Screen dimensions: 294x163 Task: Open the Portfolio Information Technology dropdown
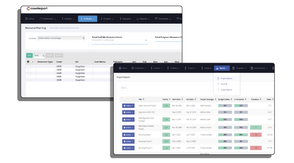(x=61, y=38)
